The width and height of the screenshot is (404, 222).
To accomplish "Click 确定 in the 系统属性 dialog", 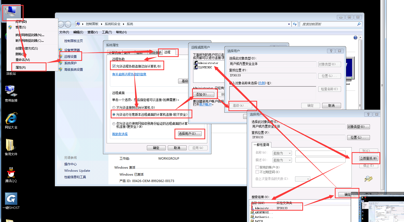I will 156,148.
